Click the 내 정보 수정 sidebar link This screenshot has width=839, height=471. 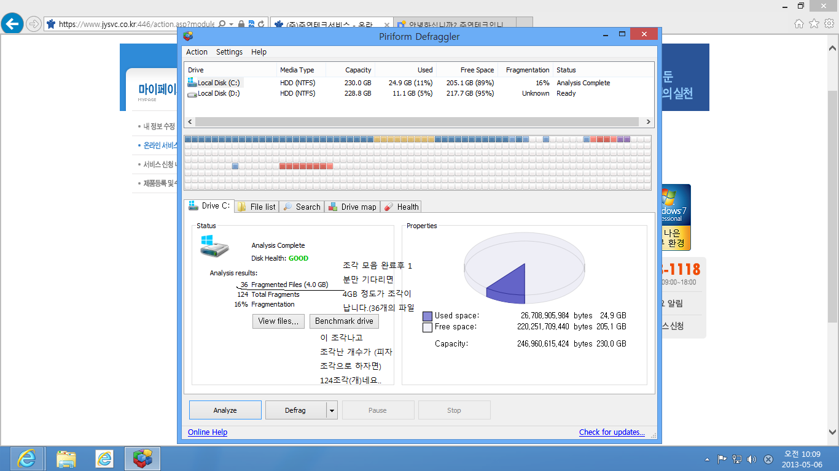point(159,126)
